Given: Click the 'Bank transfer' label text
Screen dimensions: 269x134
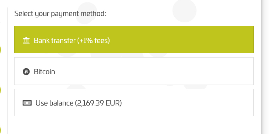Looking at the screenshot, I should pyautogui.click(x=55, y=41).
